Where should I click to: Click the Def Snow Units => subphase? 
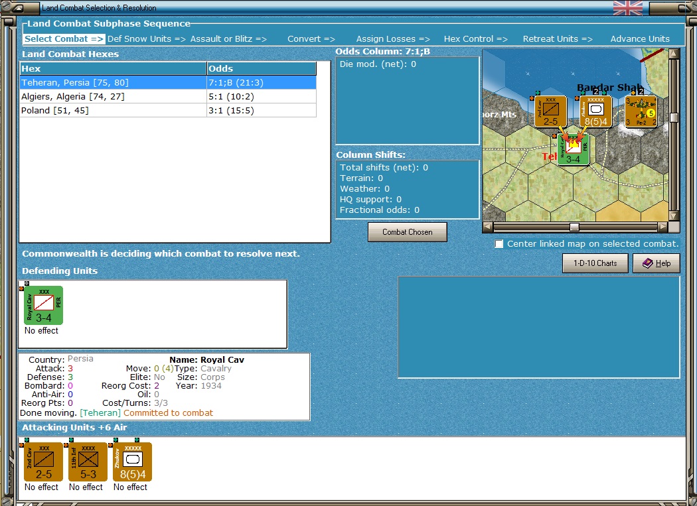pyautogui.click(x=147, y=39)
